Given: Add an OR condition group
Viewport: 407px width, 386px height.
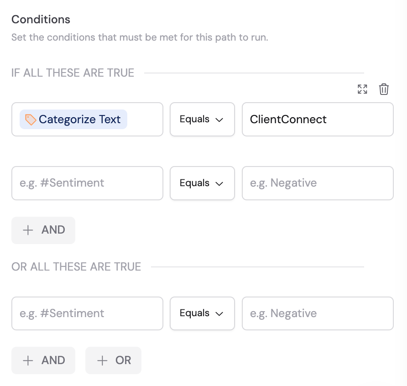Looking at the screenshot, I should coord(113,360).
